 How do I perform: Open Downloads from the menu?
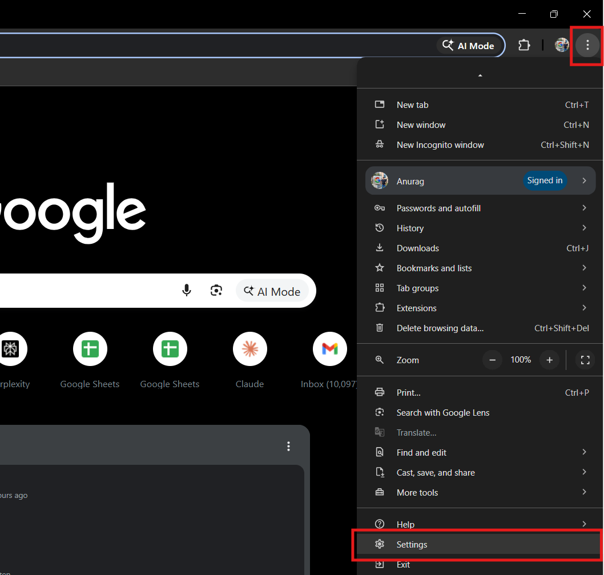click(x=417, y=248)
